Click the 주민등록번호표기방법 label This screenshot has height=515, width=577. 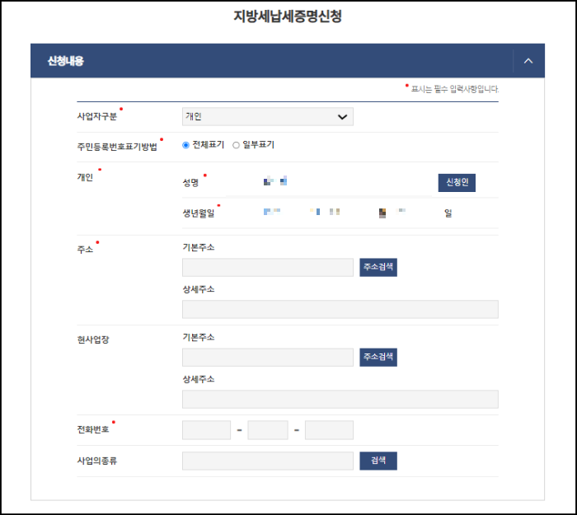pyautogui.click(x=117, y=147)
